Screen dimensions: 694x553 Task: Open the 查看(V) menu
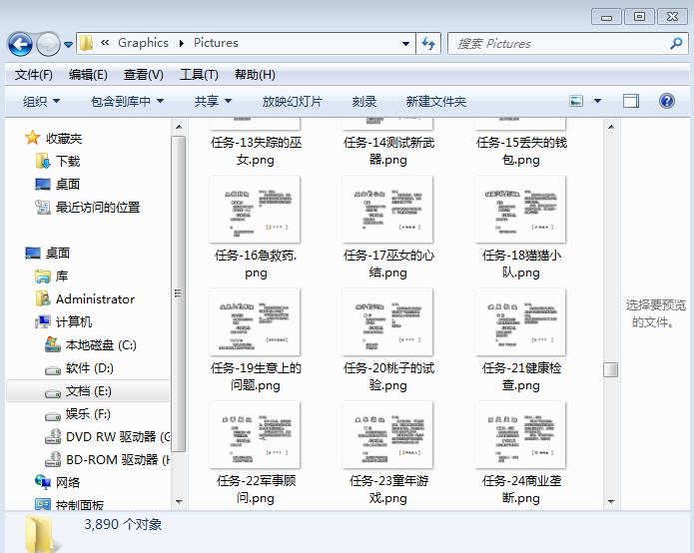click(144, 75)
